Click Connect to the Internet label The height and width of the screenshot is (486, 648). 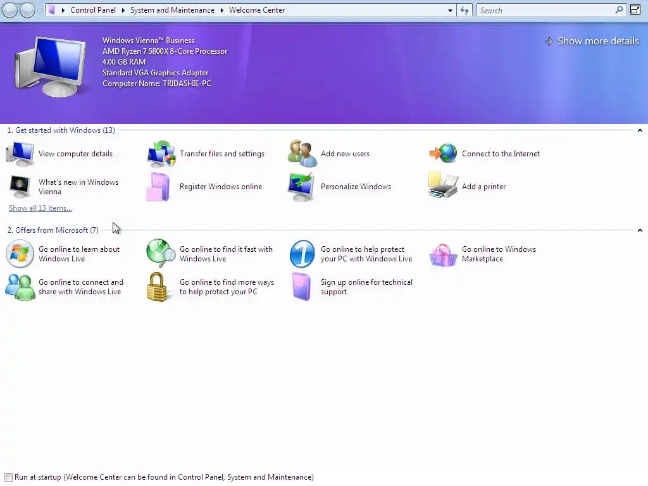pos(501,154)
